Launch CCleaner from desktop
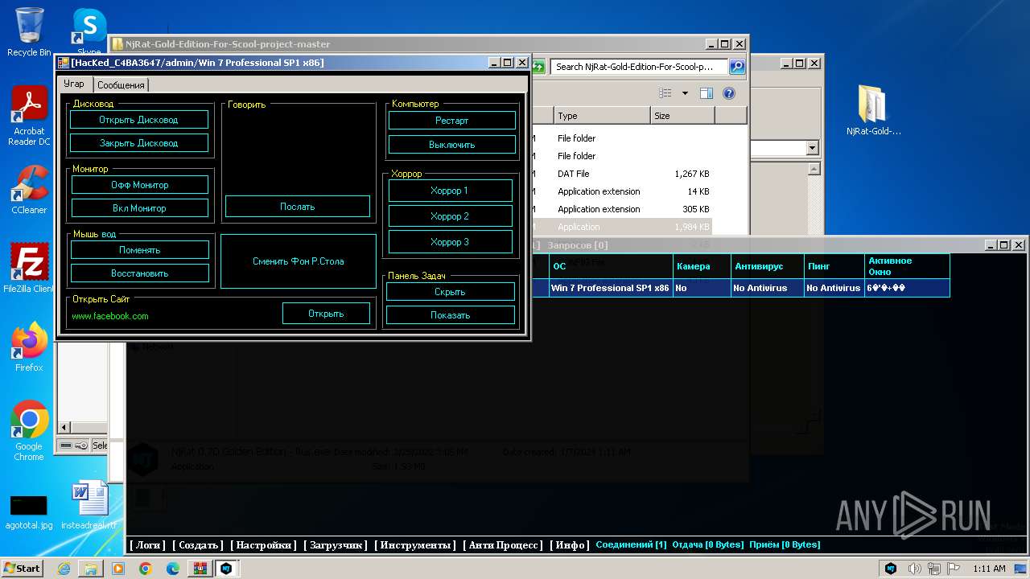Image resolution: width=1030 pixels, height=579 pixels. pyautogui.click(x=29, y=189)
